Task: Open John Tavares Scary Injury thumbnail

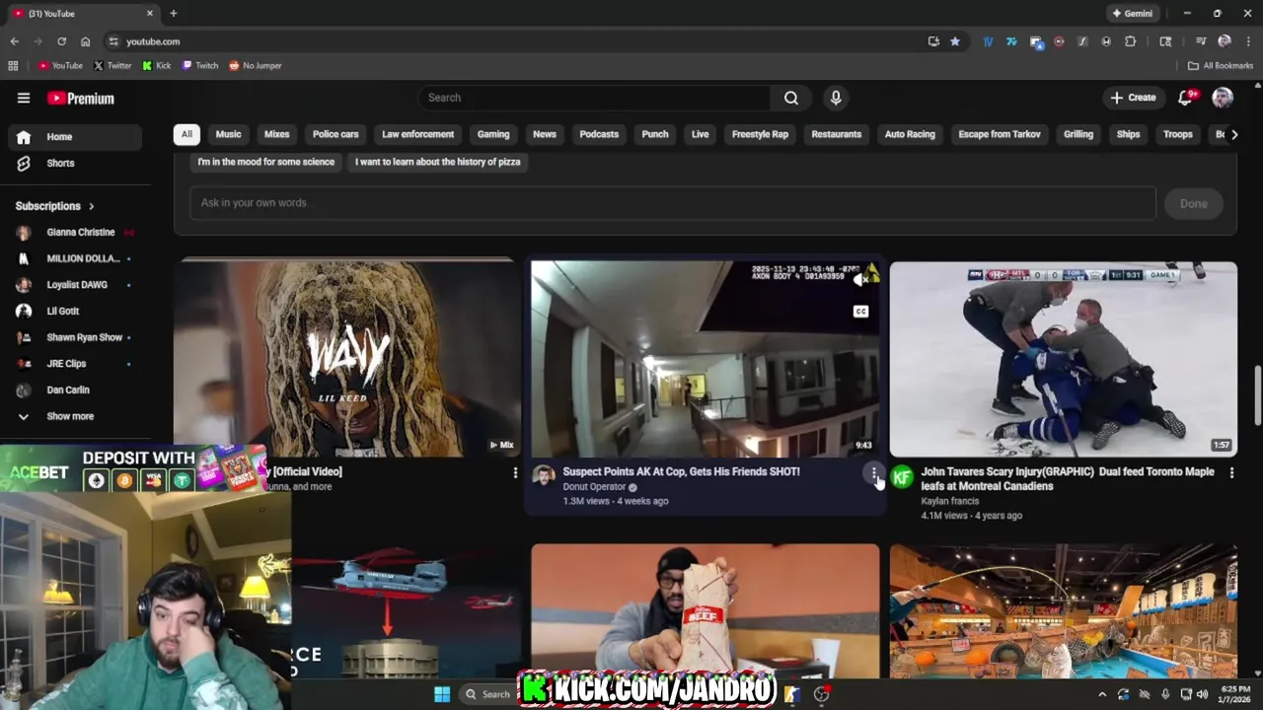Action: 1064,359
